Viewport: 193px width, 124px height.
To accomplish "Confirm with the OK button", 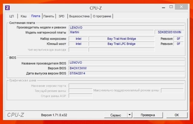I will click(x=177, y=115).
